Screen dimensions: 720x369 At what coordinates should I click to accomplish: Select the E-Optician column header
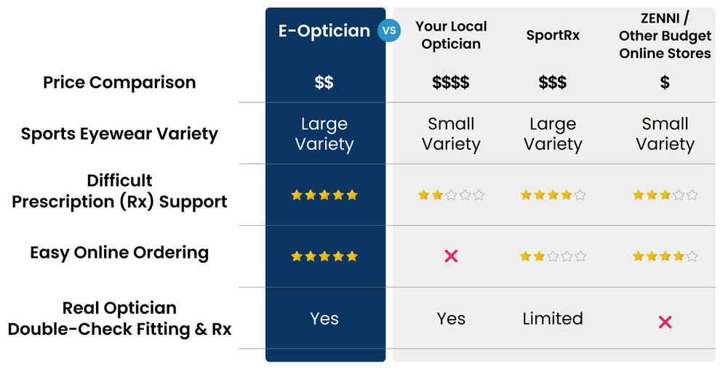click(x=324, y=31)
